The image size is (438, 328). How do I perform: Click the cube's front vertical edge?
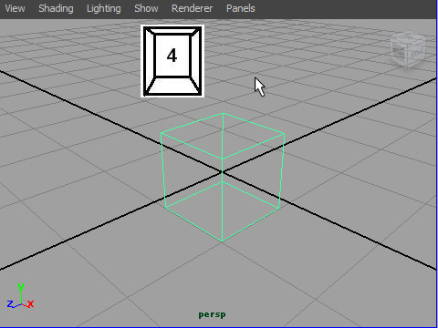(x=223, y=200)
